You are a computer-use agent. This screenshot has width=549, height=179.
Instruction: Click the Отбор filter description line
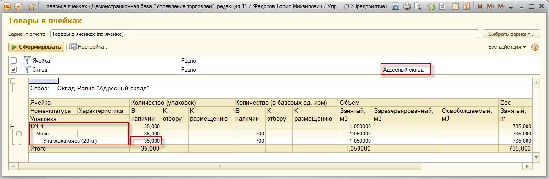tap(90, 88)
